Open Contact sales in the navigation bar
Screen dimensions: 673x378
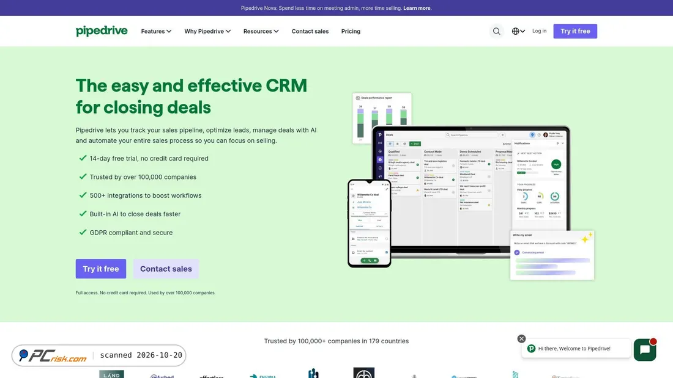pyautogui.click(x=310, y=31)
